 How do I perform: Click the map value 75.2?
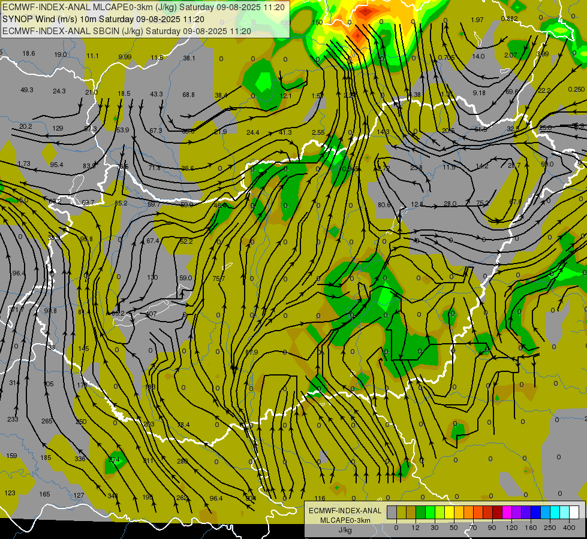(x=483, y=203)
